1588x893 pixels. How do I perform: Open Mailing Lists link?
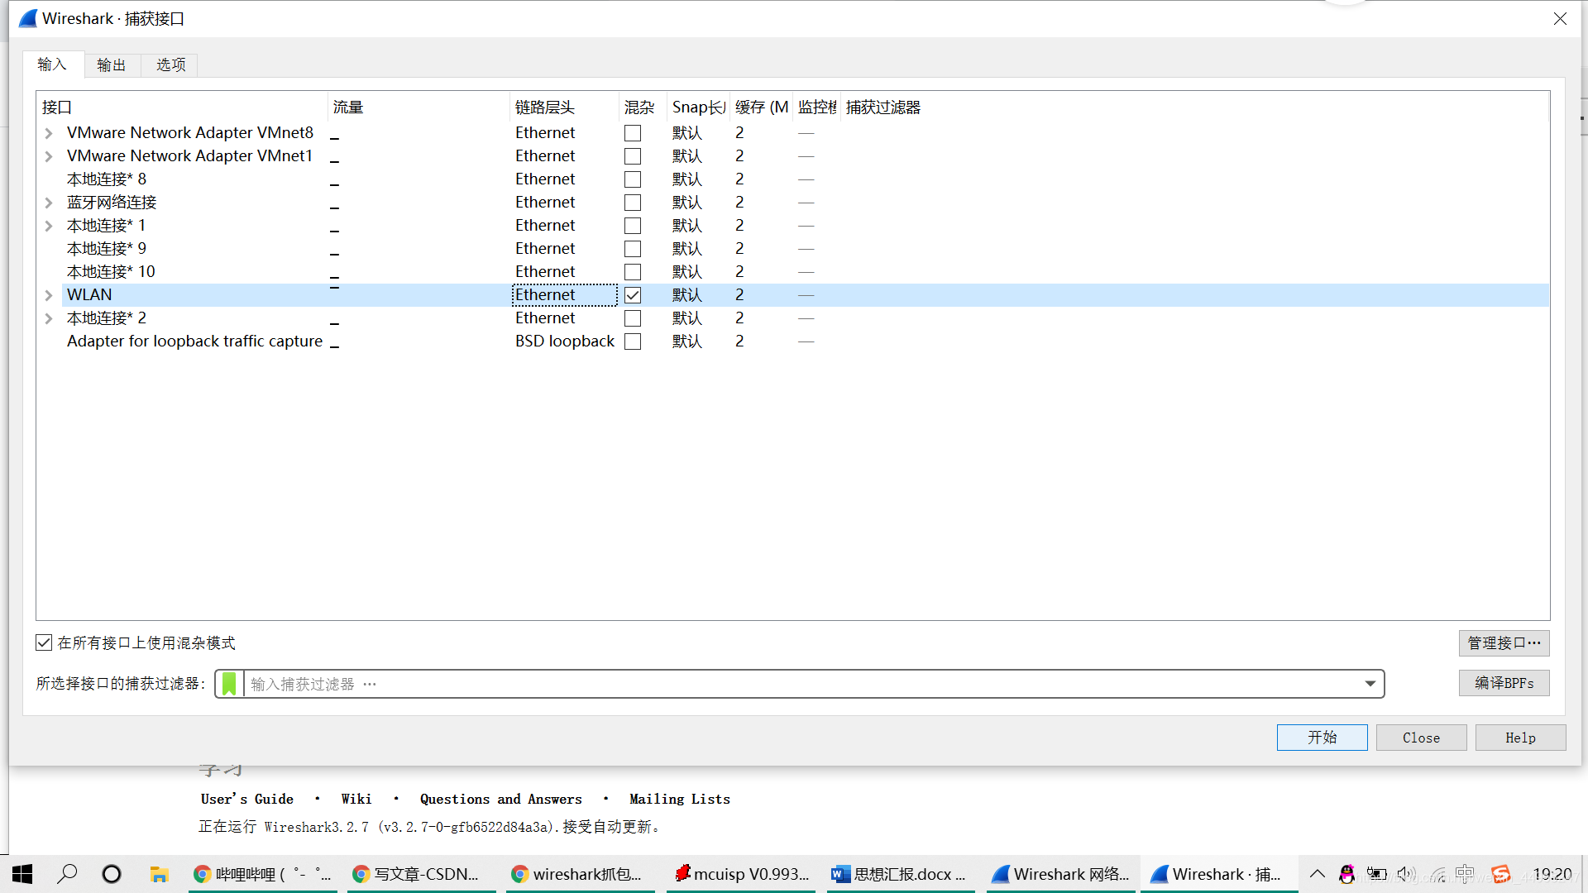coord(679,799)
